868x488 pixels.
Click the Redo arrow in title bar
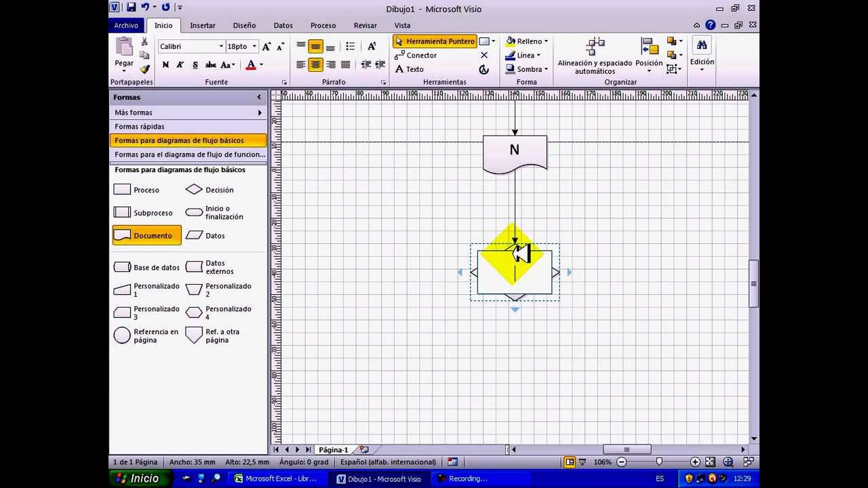tap(165, 7)
